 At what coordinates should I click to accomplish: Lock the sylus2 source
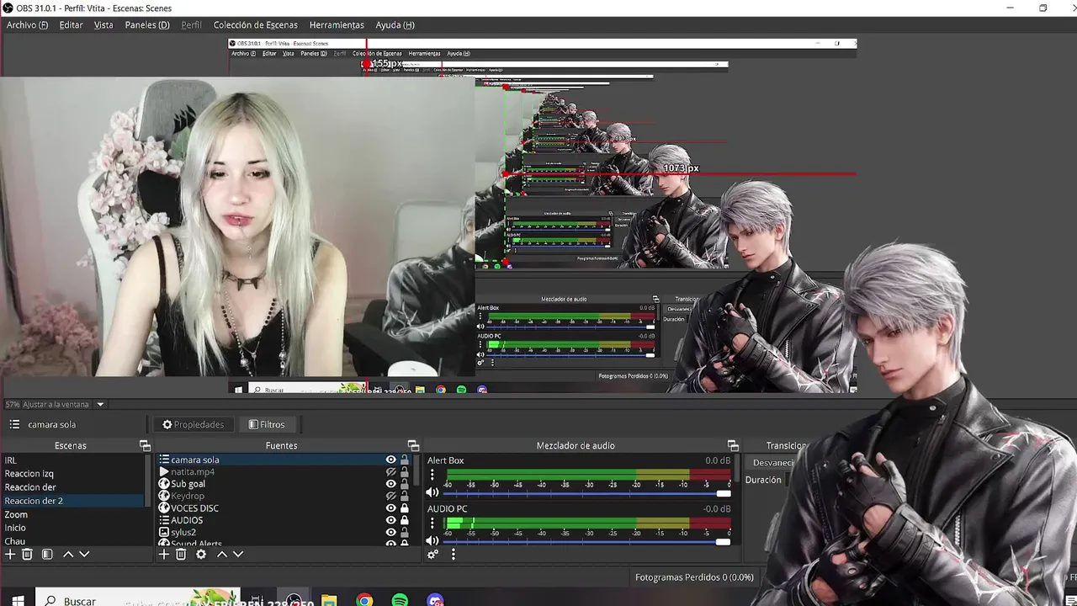tap(405, 533)
